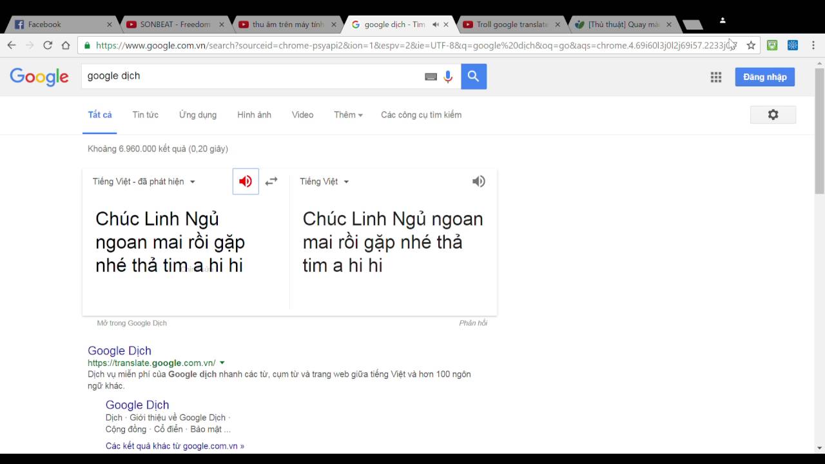This screenshot has height=464, width=825.
Task: Open source language dropdown Tiếng Việt - đã phát hiện
Action: [144, 182]
